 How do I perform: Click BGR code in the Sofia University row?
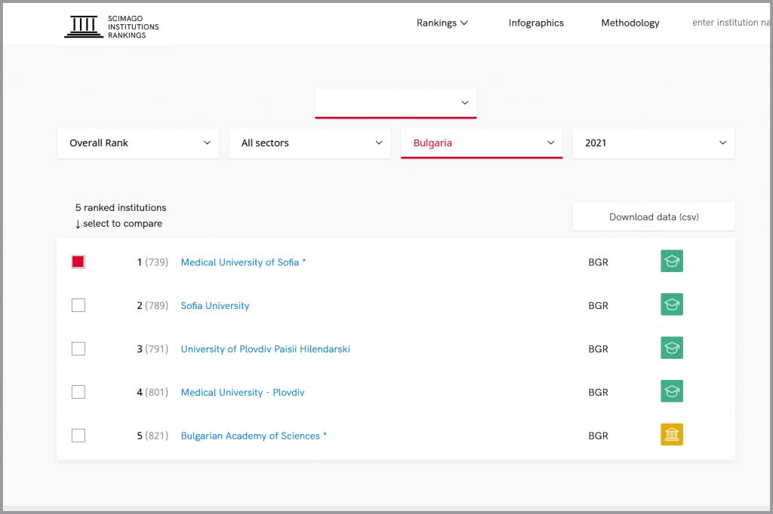click(598, 306)
